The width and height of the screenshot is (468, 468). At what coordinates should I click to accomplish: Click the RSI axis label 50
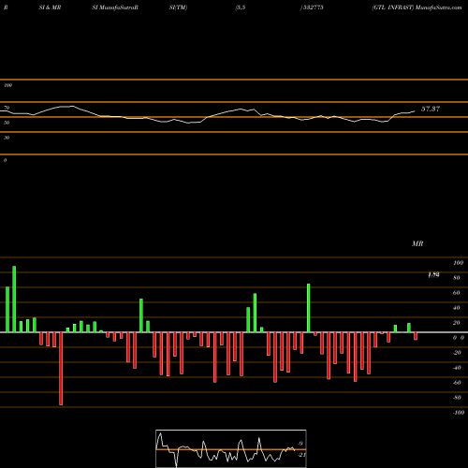7,123
